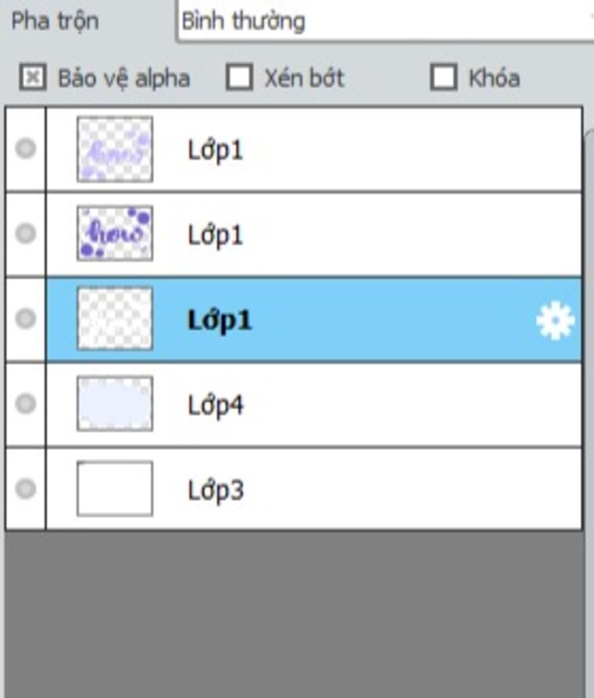This screenshot has width=594, height=698.
Task: Open settings gear on highlighted Lớp1 layer
Action: (555, 321)
